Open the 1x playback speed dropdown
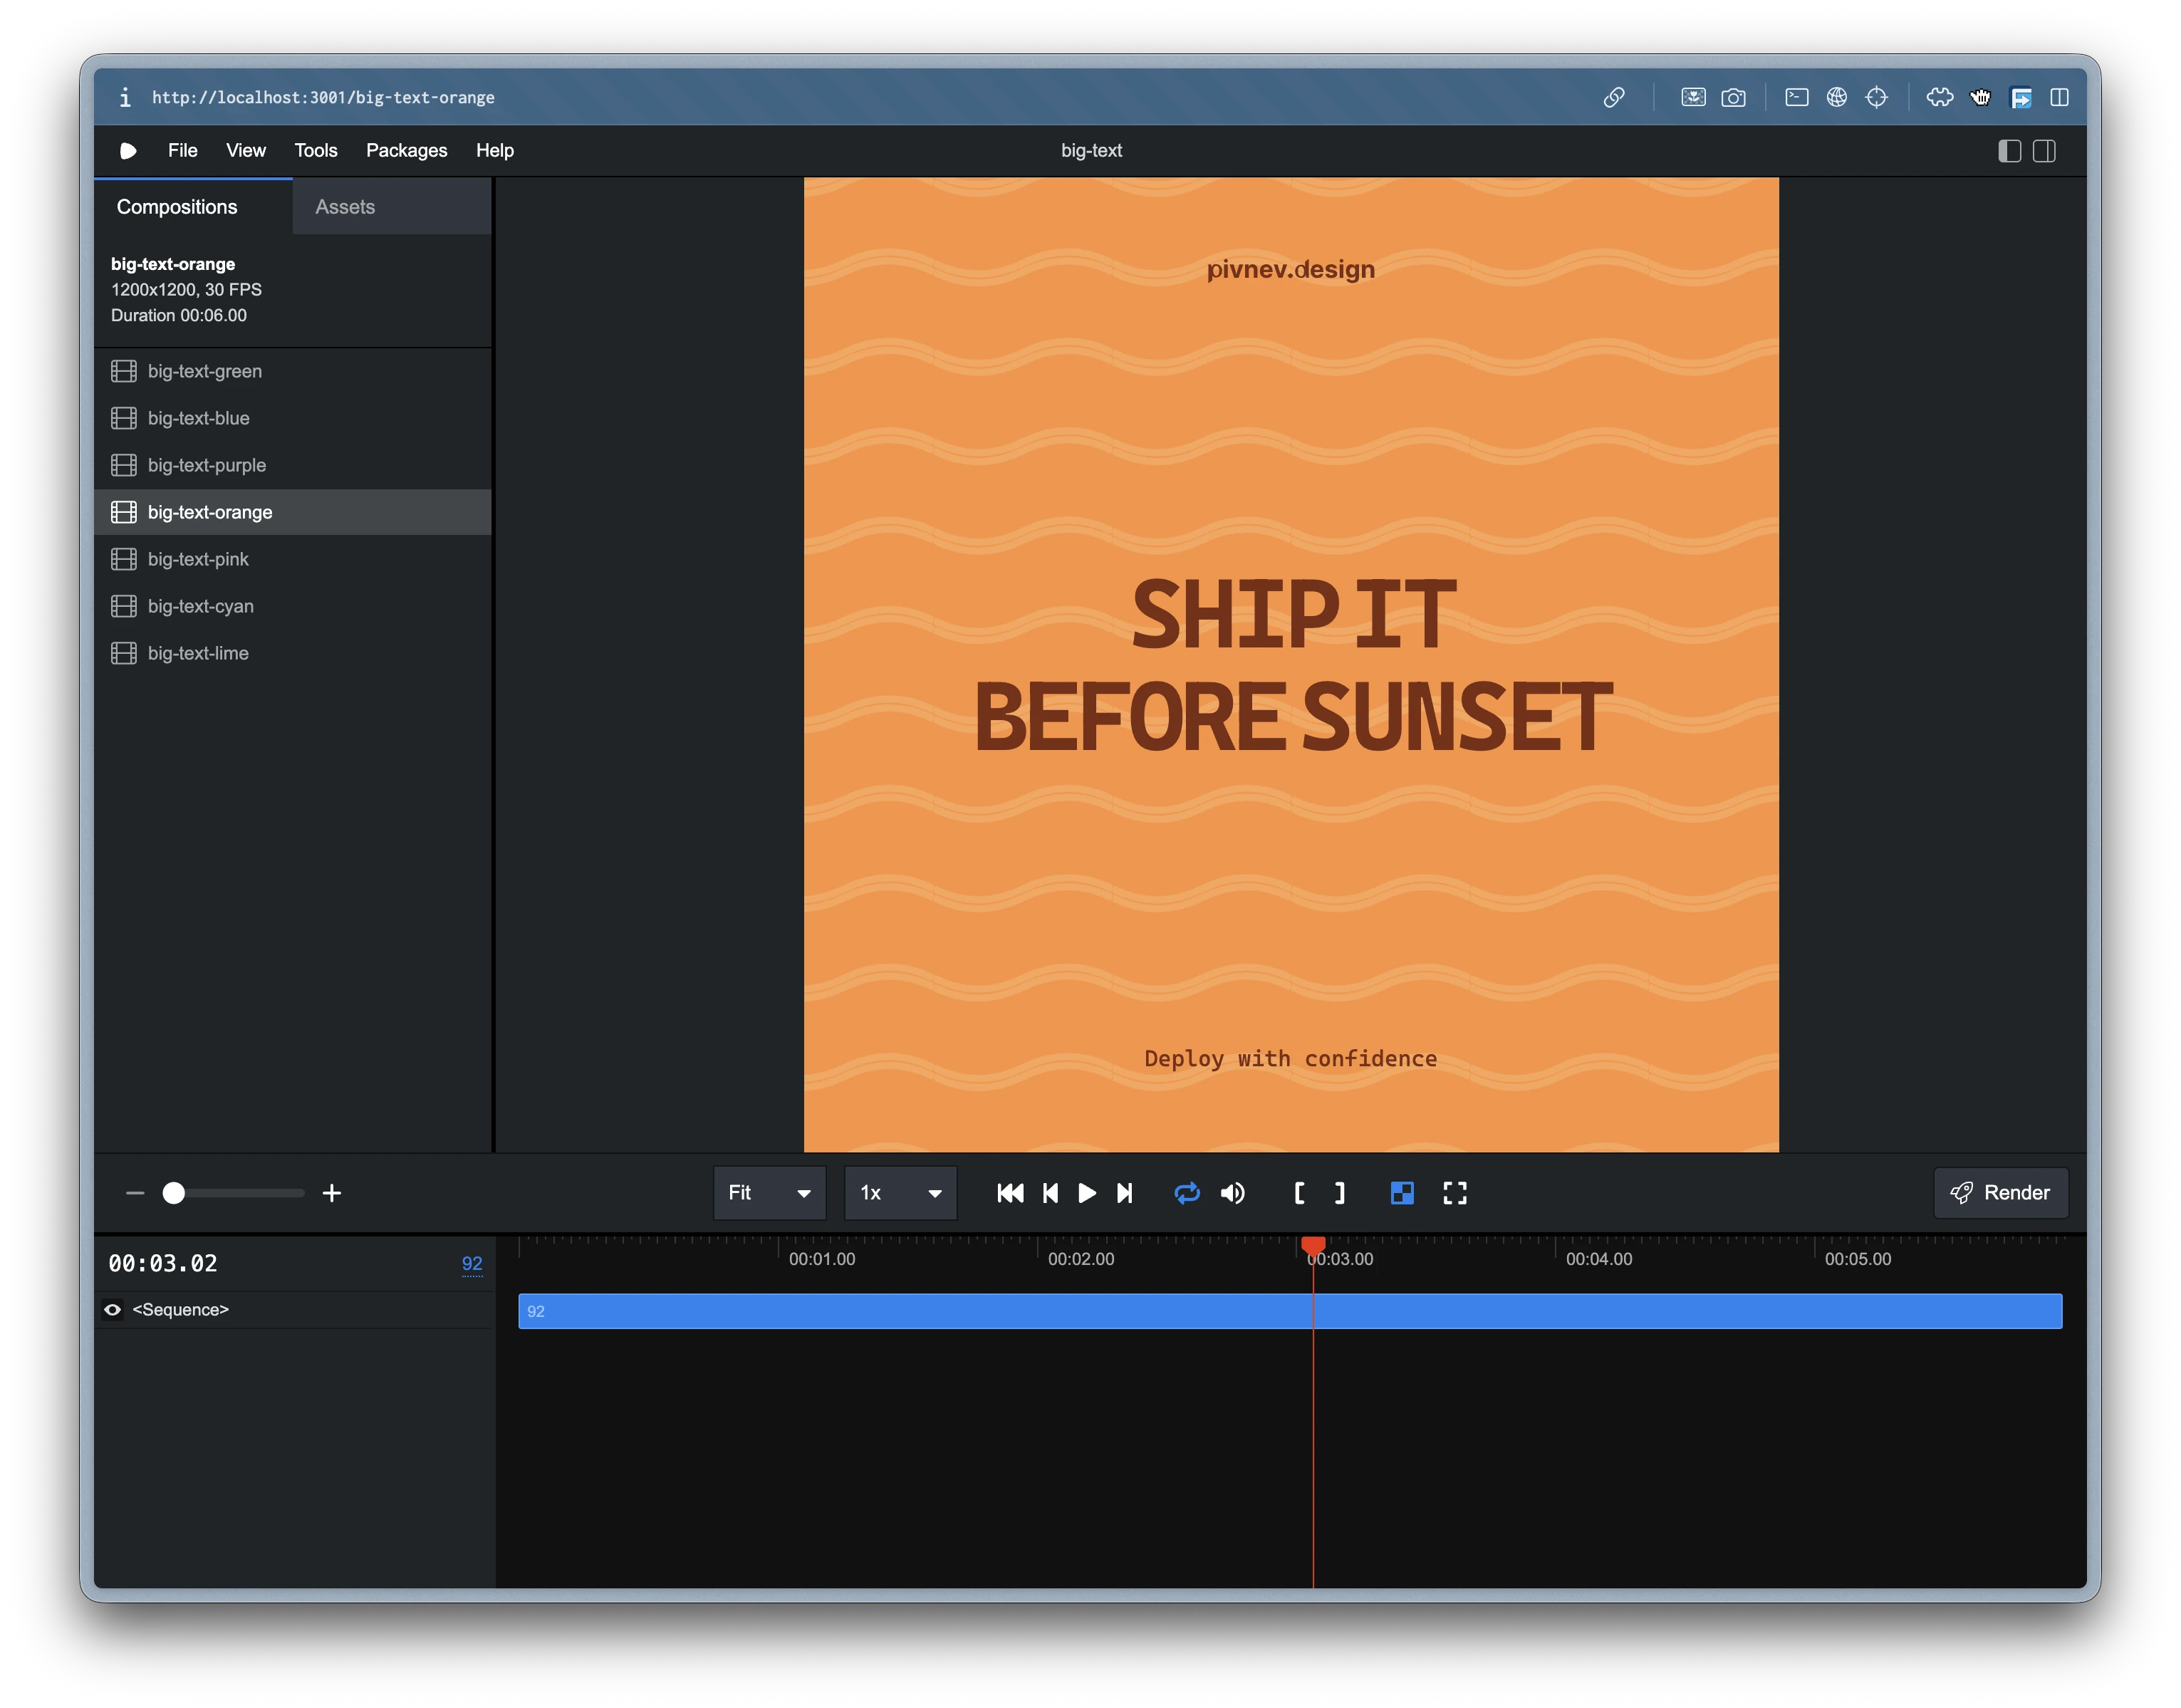 tap(898, 1193)
